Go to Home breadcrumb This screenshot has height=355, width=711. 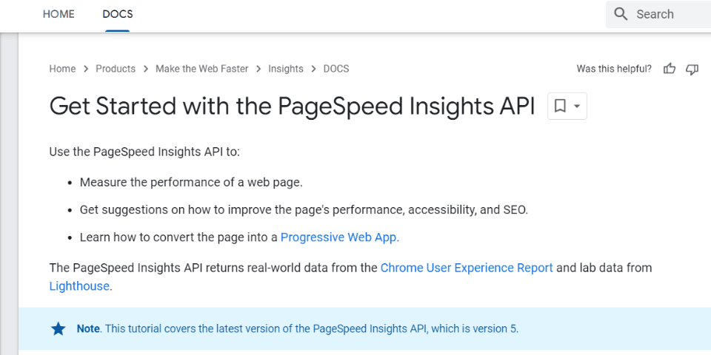pos(62,69)
